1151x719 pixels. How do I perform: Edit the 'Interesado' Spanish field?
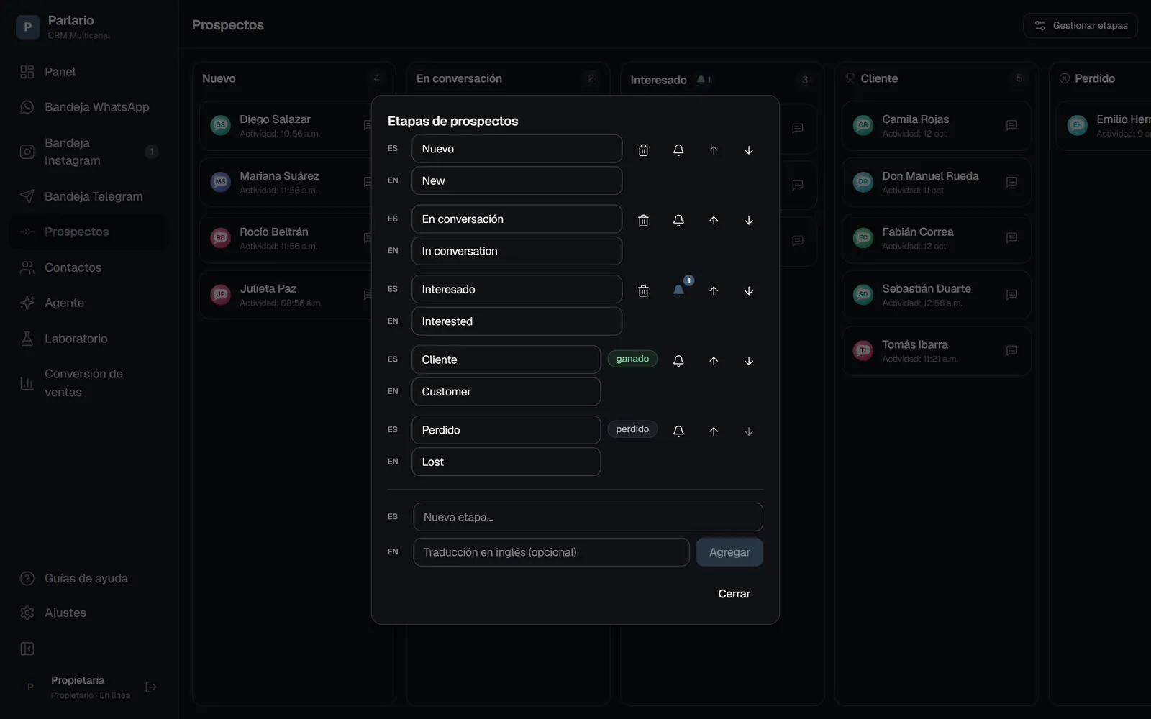click(x=517, y=289)
